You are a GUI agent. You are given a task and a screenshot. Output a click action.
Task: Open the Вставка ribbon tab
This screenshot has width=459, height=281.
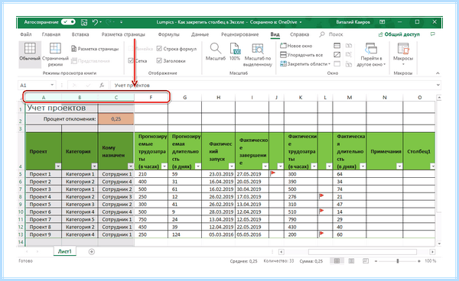click(x=80, y=34)
